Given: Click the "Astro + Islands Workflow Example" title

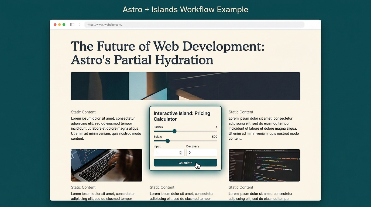Looking at the screenshot, I should (x=185, y=9).
